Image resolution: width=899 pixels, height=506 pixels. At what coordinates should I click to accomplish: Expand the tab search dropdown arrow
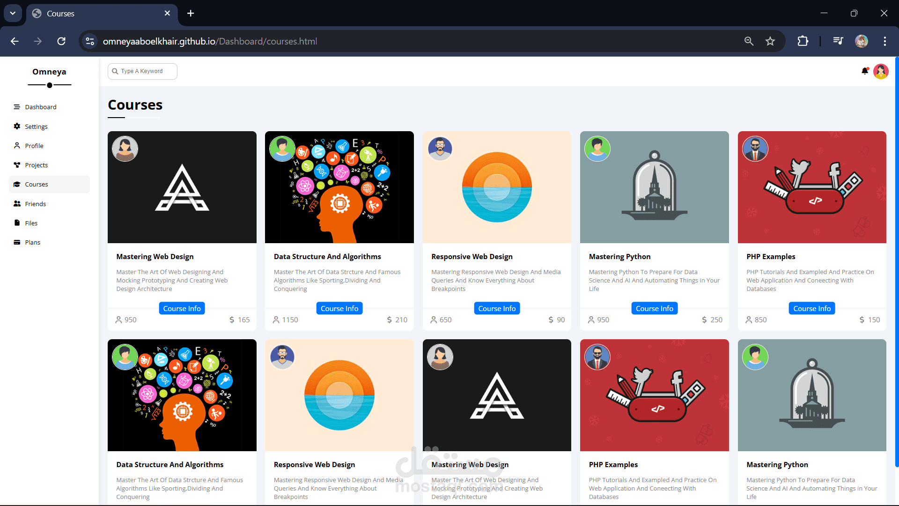click(x=13, y=13)
